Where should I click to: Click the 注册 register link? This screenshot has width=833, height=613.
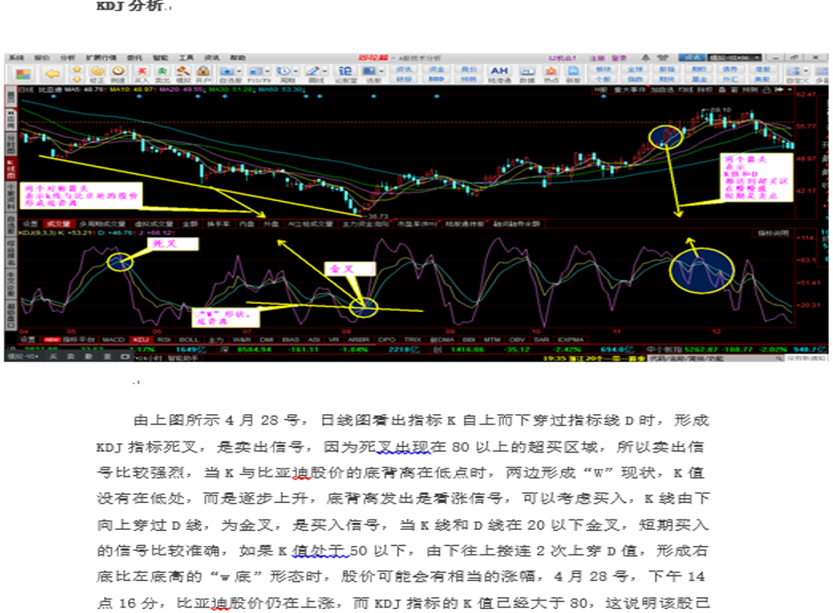tap(597, 57)
